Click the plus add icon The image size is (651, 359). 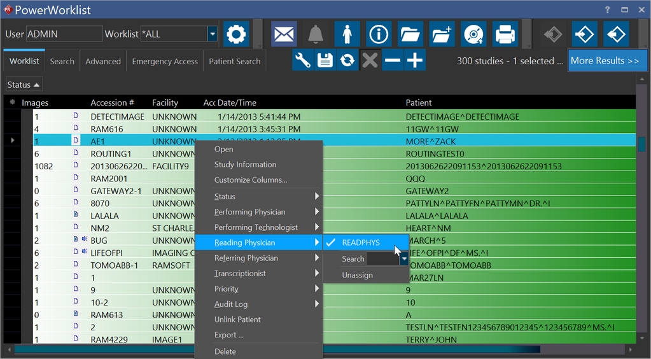tap(415, 60)
